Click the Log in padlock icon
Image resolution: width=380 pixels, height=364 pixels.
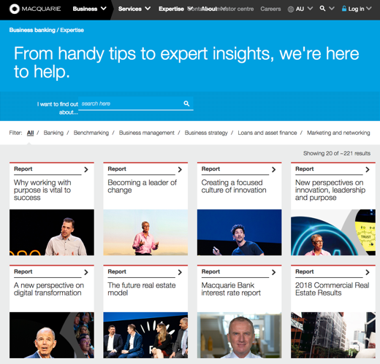(x=344, y=9)
